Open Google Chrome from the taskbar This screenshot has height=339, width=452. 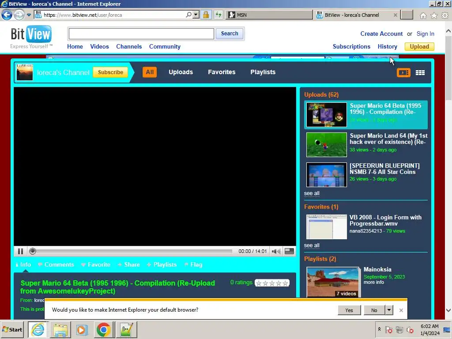coord(103,329)
